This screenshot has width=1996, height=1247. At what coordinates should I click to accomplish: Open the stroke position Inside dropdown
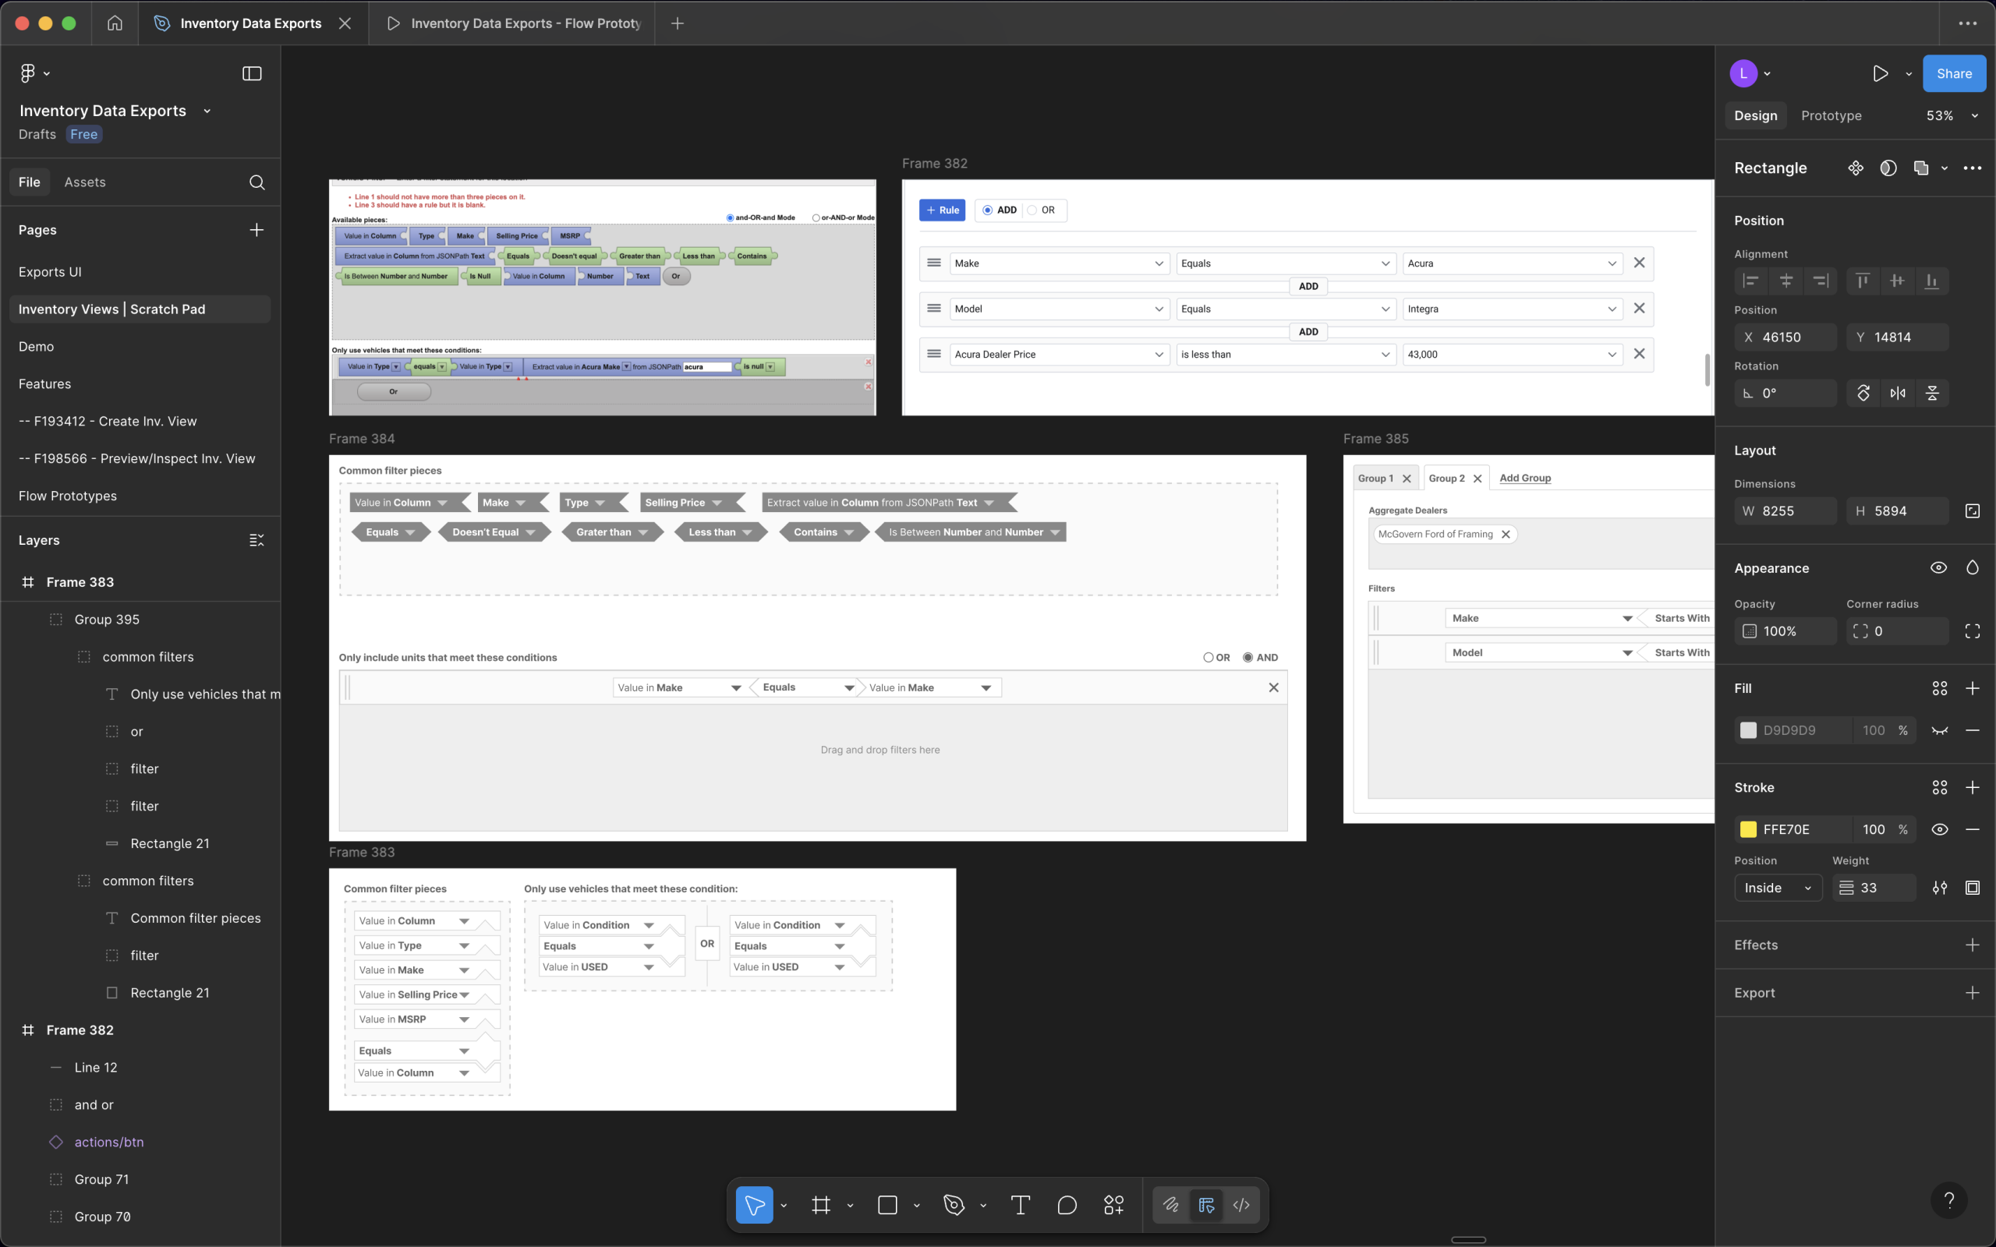tap(1778, 888)
